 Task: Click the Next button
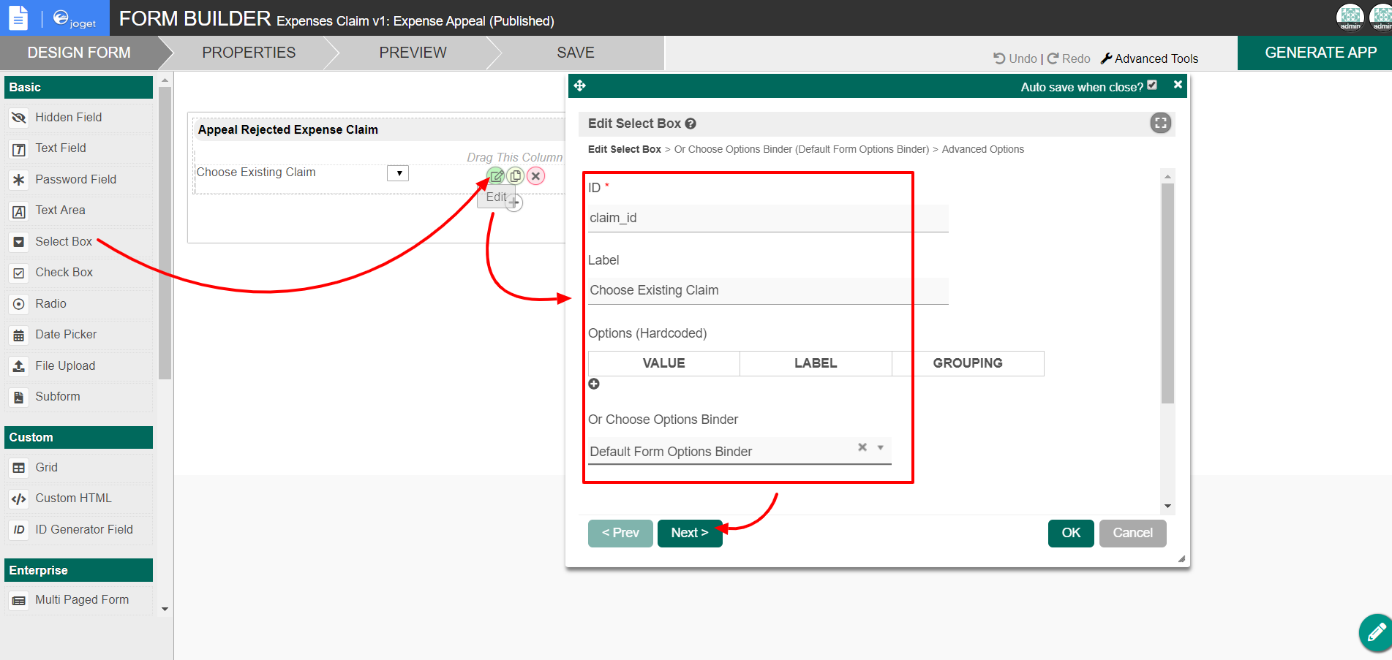tap(689, 533)
